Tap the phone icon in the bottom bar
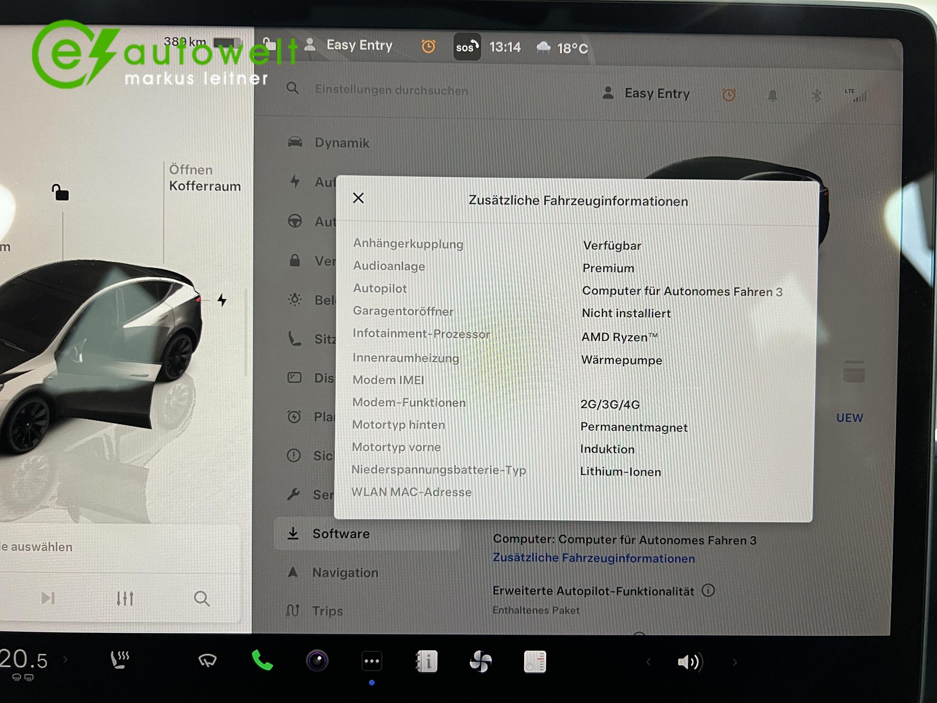Image resolution: width=937 pixels, height=703 pixels. coord(262,661)
